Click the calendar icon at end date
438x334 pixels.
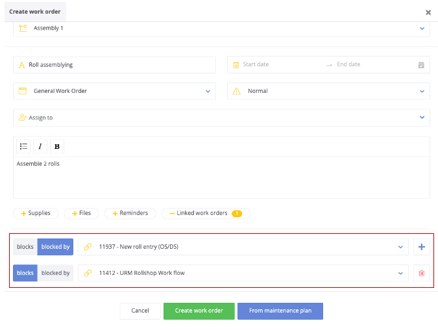pos(421,65)
